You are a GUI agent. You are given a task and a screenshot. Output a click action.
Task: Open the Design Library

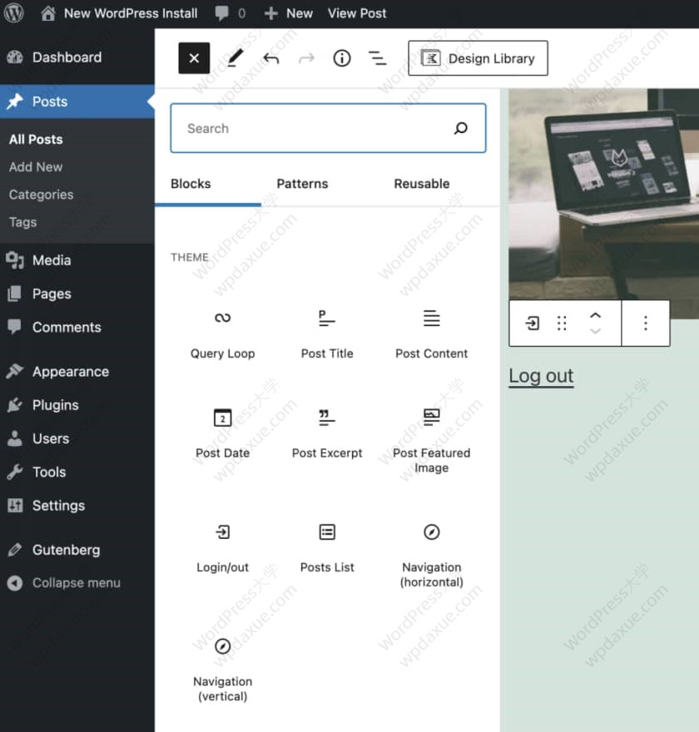478,58
